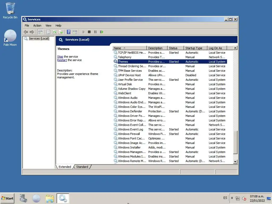Sort by the Description column header

click(x=157, y=48)
